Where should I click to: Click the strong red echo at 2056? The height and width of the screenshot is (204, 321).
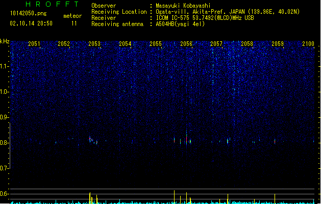click(186, 139)
